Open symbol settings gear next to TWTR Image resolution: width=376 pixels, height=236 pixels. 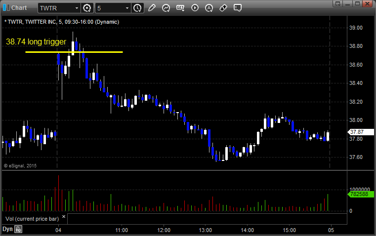(87, 8)
